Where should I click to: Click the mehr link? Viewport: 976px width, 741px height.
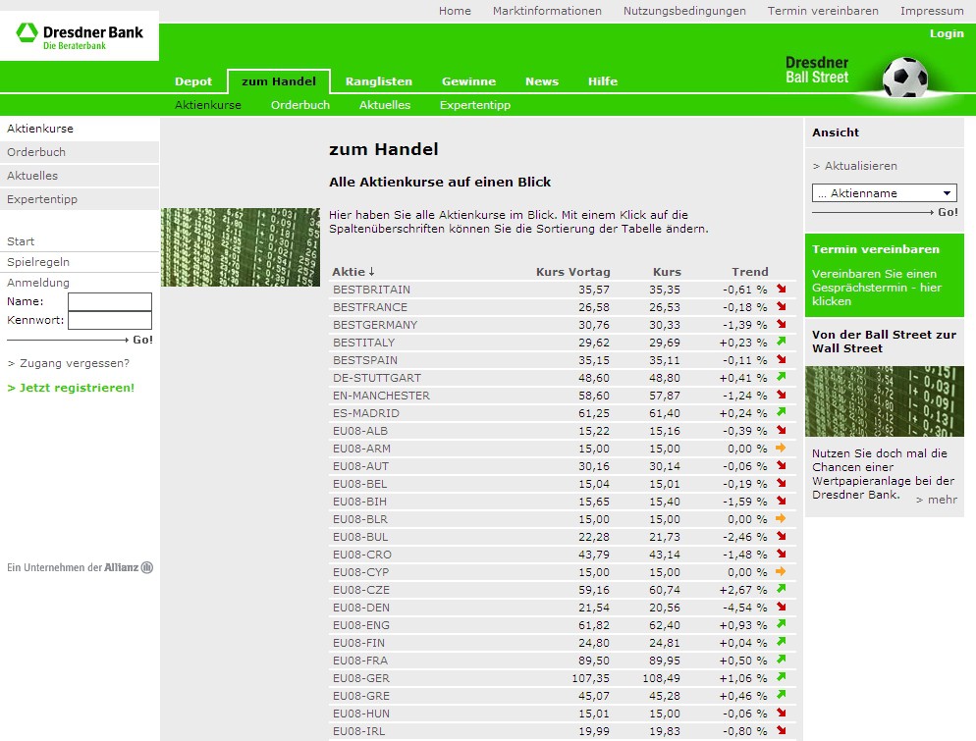(x=937, y=500)
